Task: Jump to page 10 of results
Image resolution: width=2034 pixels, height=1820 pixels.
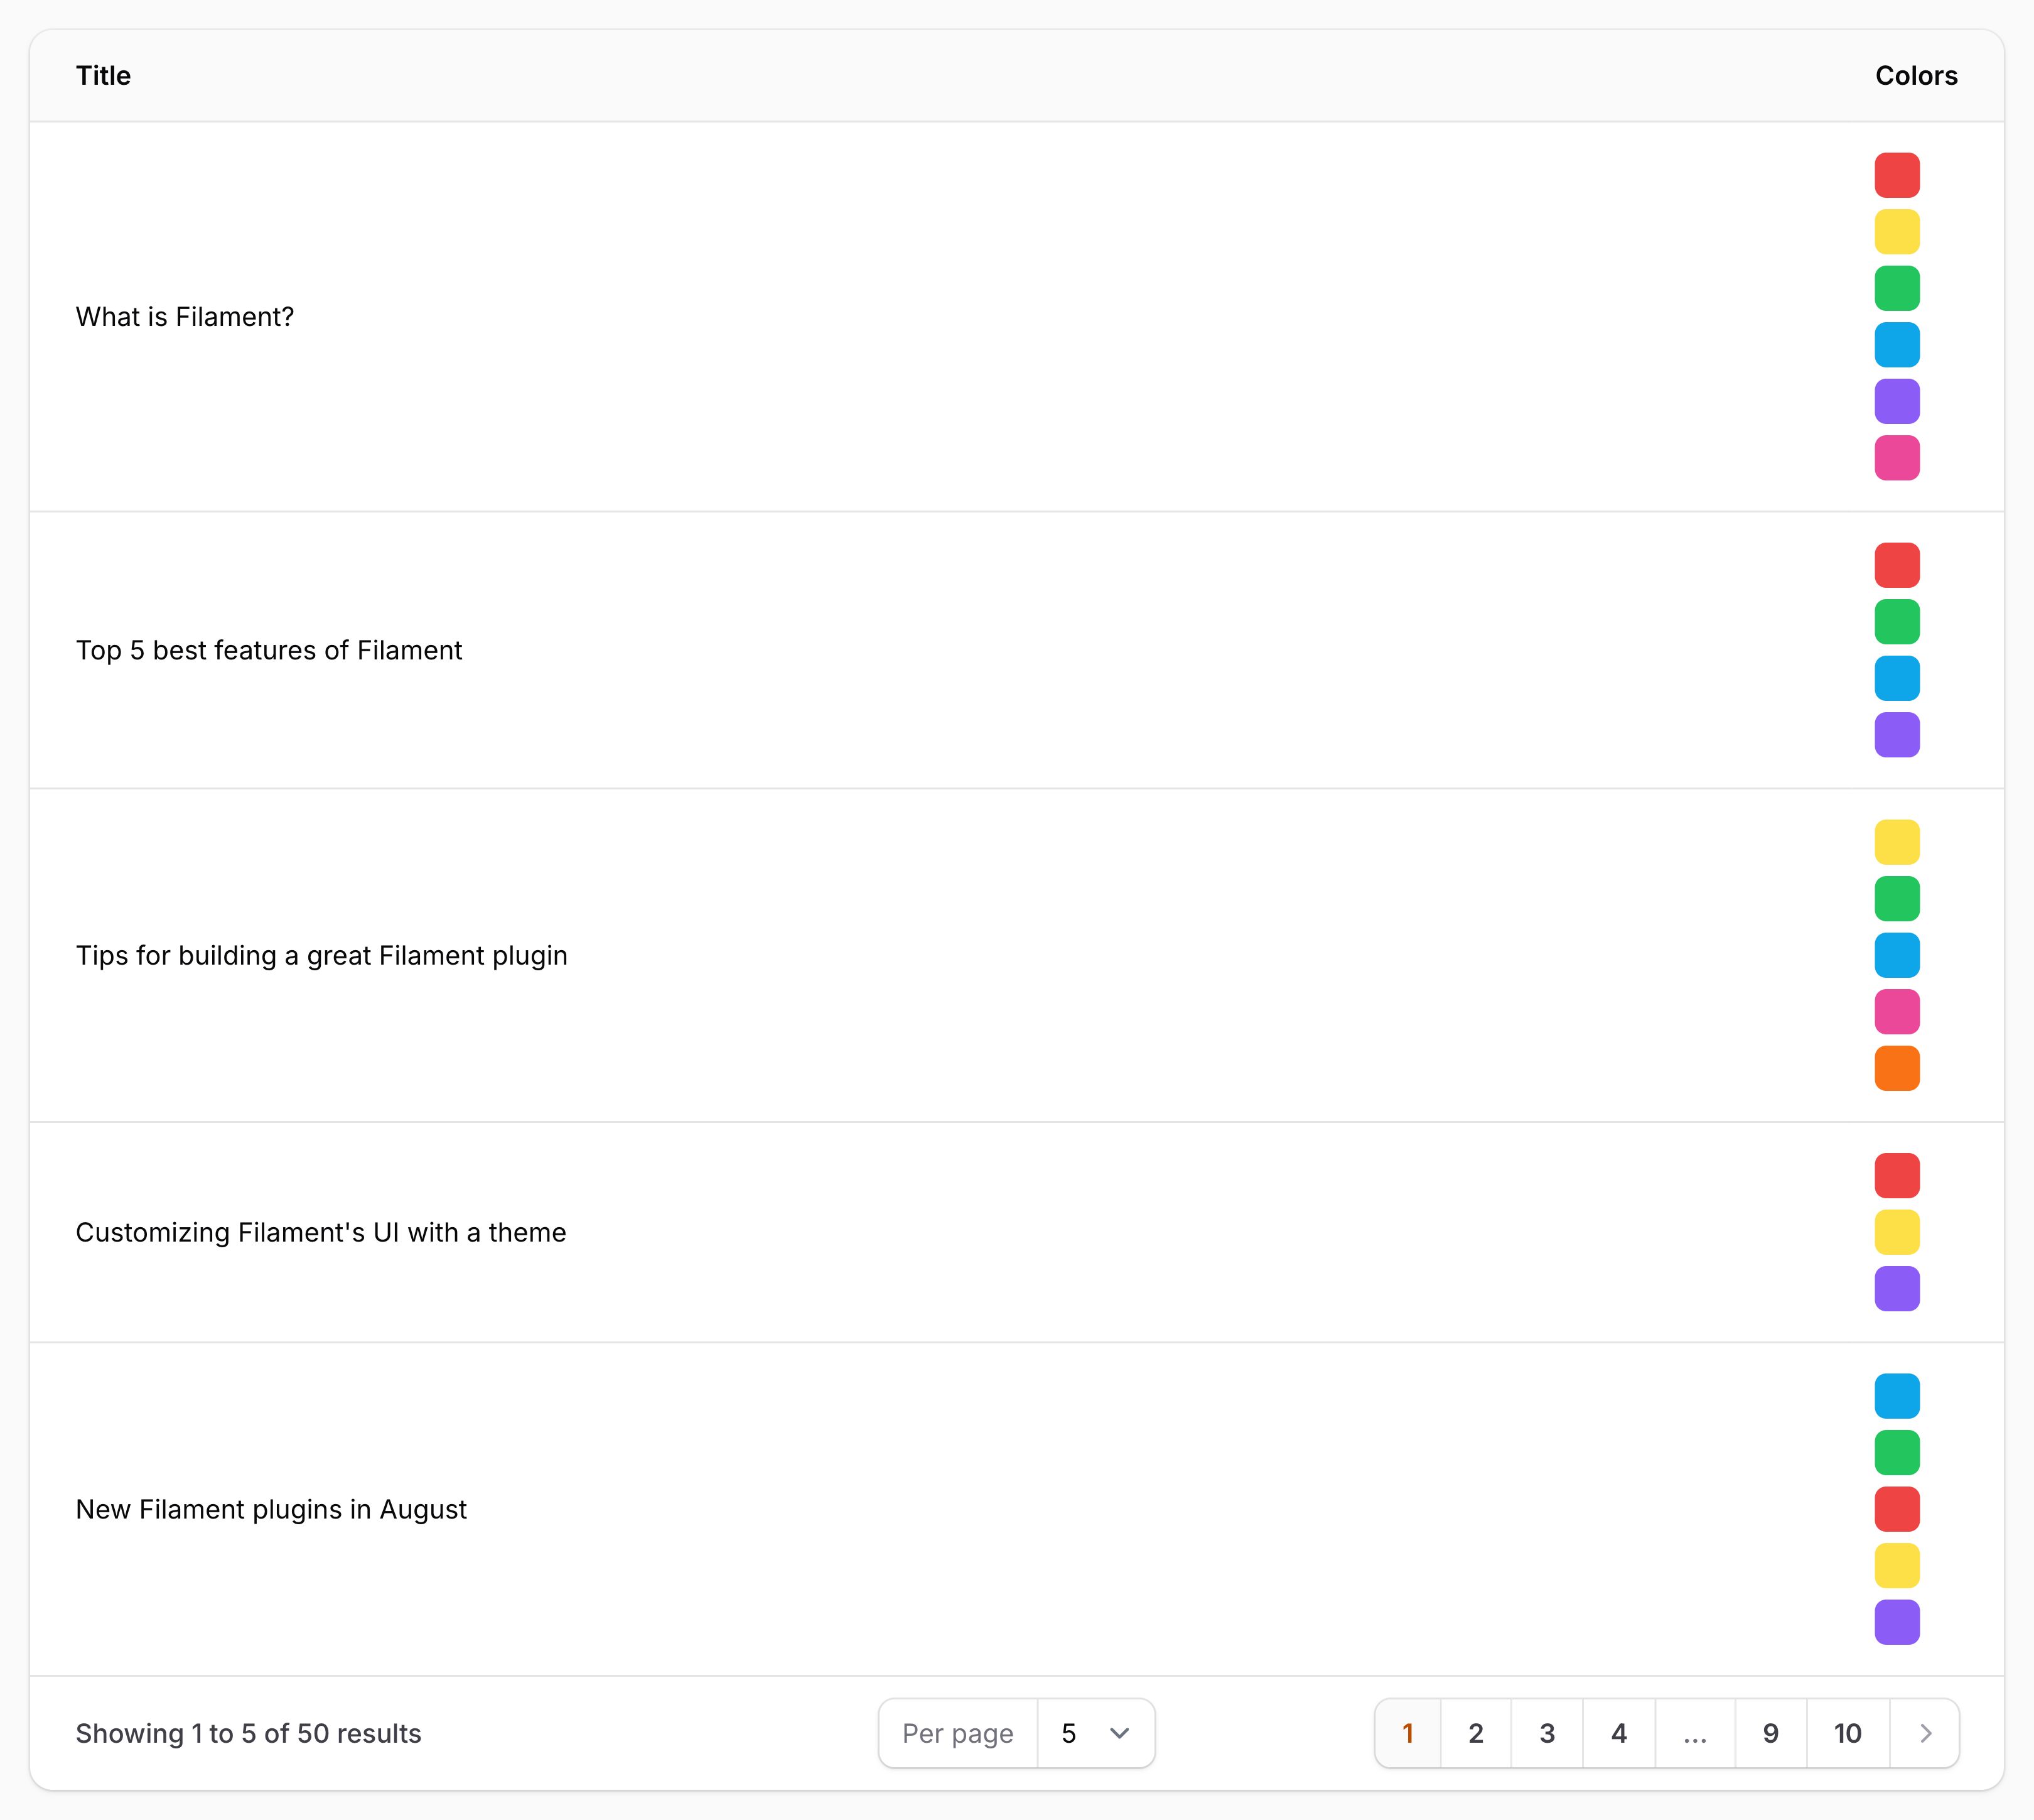Action: click(x=1848, y=1733)
